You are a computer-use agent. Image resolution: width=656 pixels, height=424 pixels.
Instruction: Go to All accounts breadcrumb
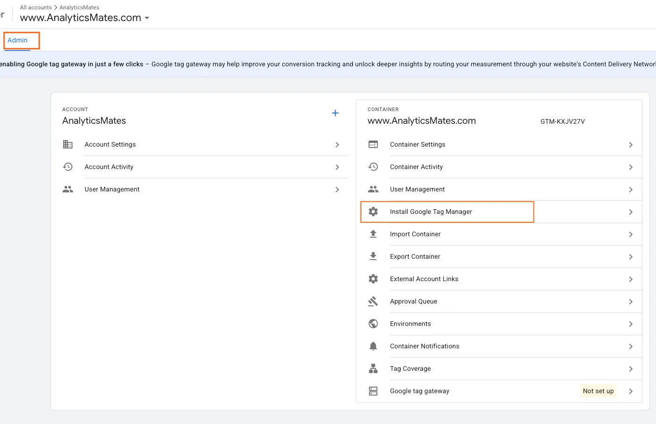(x=36, y=7)
